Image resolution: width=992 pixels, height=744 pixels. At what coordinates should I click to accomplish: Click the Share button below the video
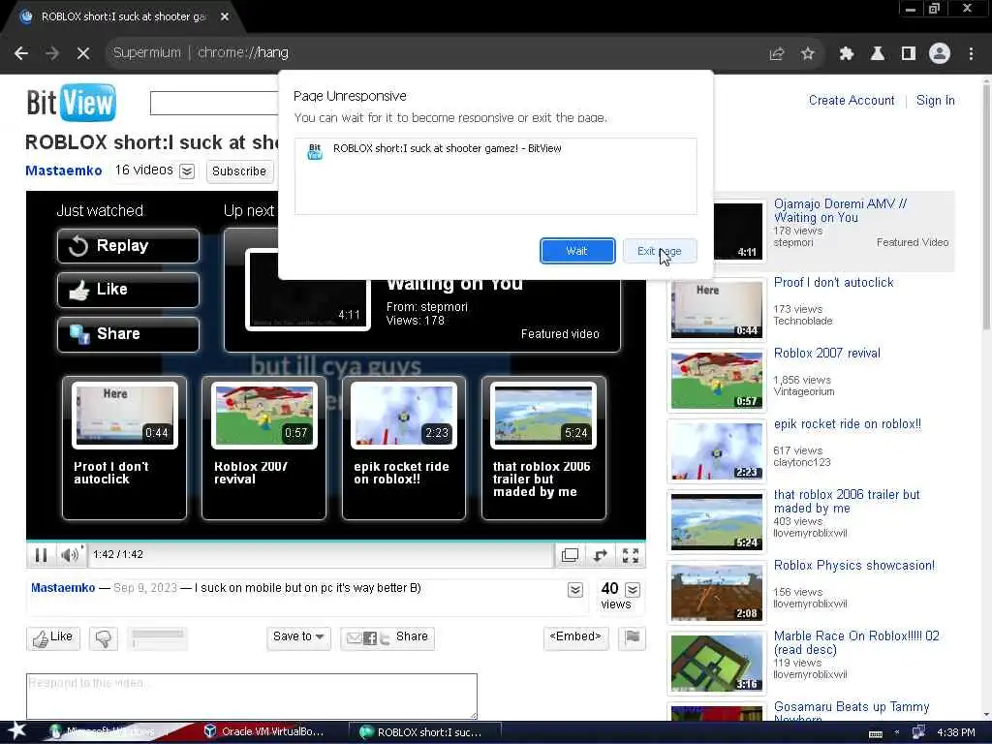(x=387, y=637)
